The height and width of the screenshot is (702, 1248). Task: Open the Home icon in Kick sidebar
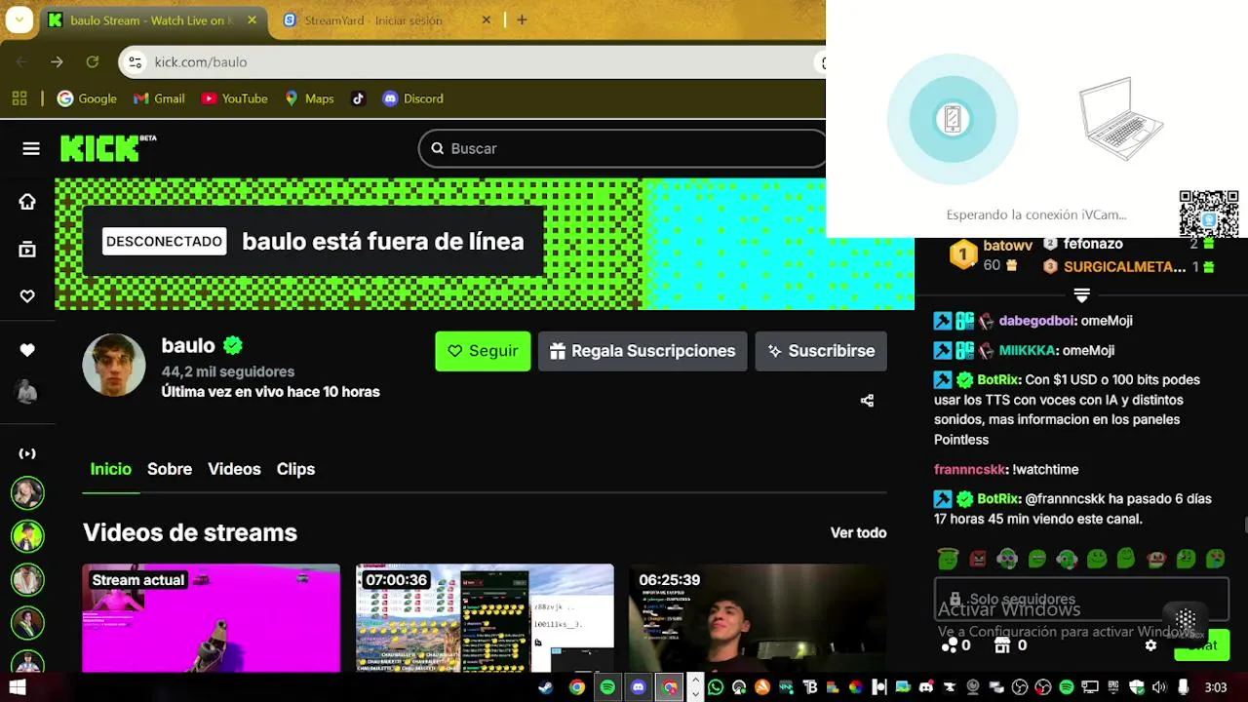tap(27, 202)
